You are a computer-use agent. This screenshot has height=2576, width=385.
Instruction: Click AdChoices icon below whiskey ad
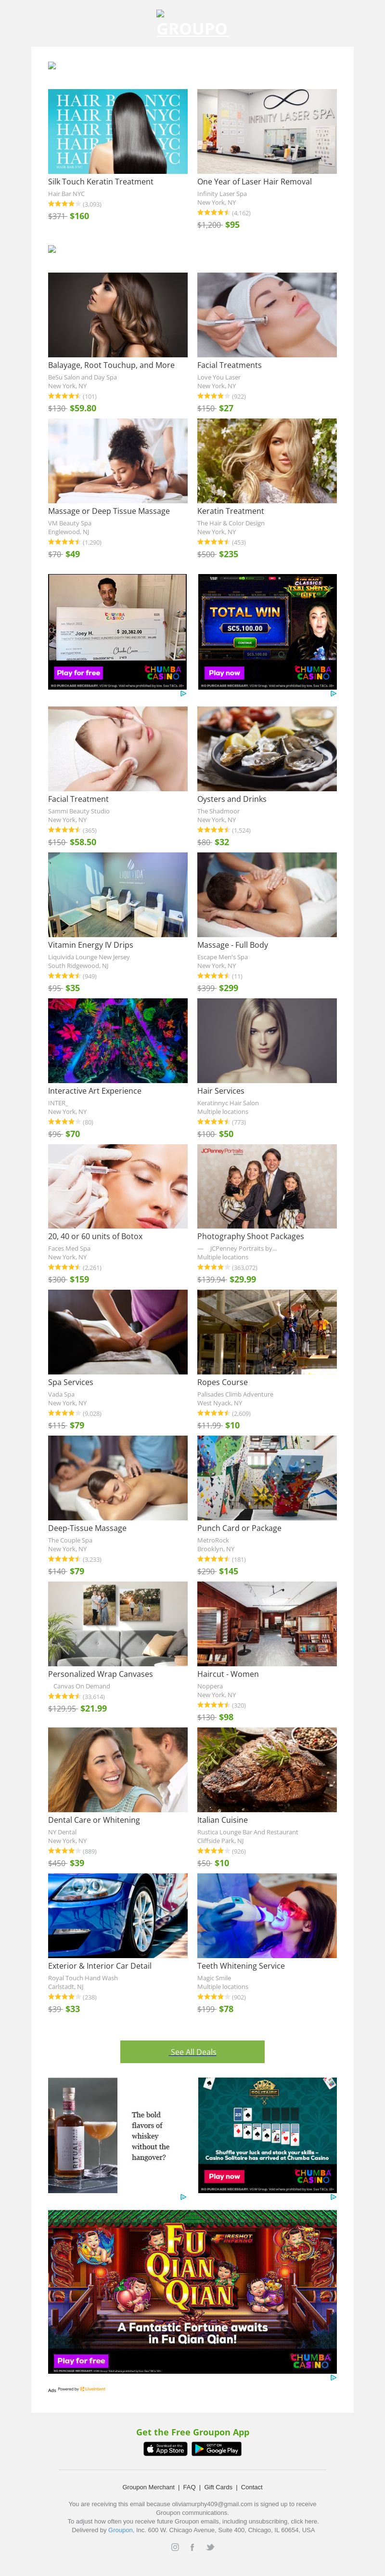coord(183,2196)
